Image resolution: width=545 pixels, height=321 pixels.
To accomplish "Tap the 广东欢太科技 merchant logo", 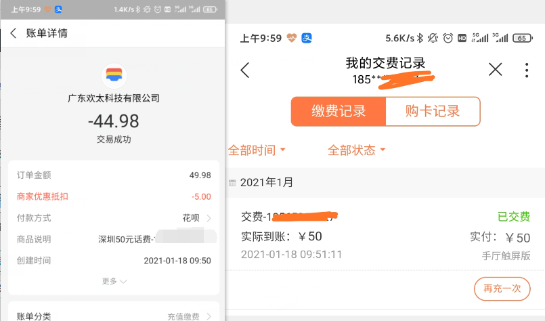I will tap(114, 75).
